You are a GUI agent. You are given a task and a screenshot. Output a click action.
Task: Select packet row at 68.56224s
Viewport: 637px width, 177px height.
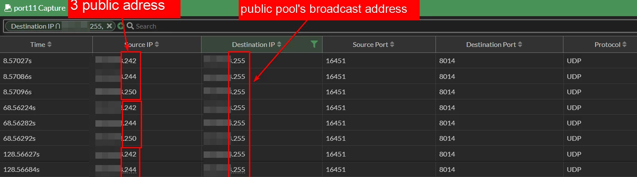tap(318, 107)
